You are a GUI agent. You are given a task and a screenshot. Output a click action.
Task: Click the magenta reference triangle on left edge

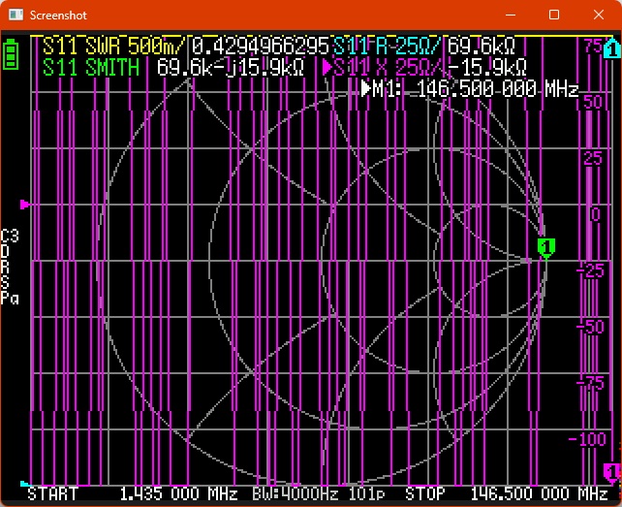coord(25,205)
